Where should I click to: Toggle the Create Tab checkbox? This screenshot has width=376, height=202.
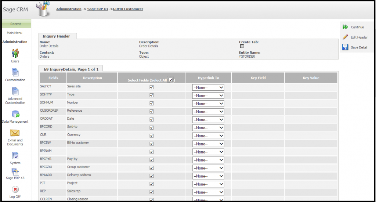242,46
